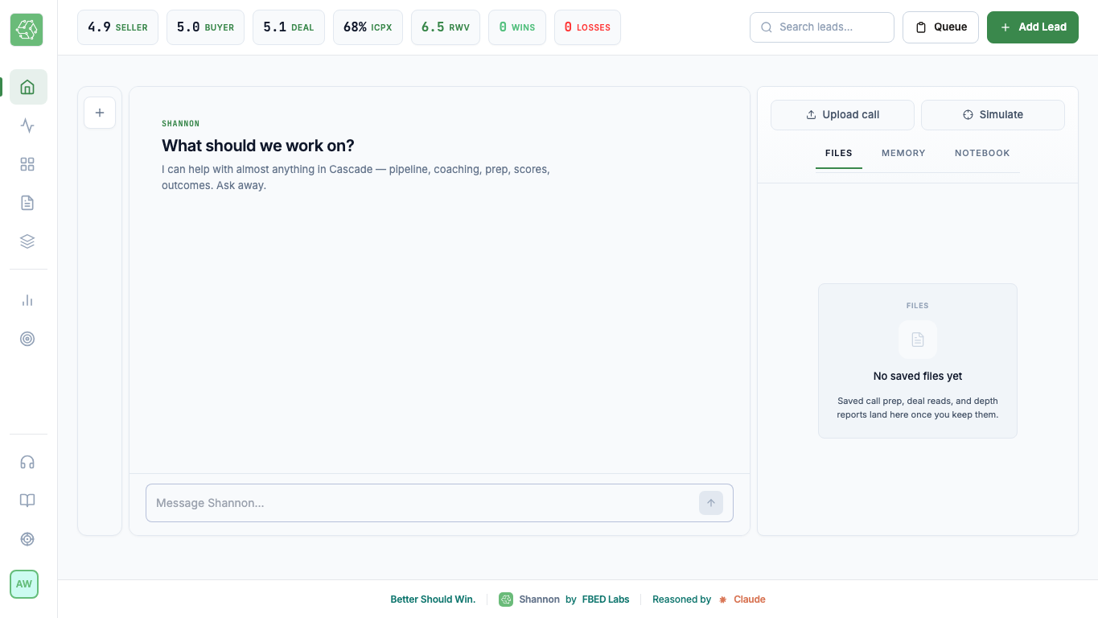Focus the Search leads field
1098x618 pixels.
[822, 27]
